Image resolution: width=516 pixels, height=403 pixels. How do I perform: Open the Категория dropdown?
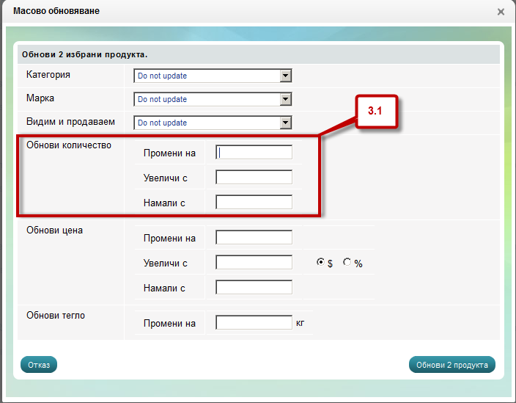(x=213, y=76)
